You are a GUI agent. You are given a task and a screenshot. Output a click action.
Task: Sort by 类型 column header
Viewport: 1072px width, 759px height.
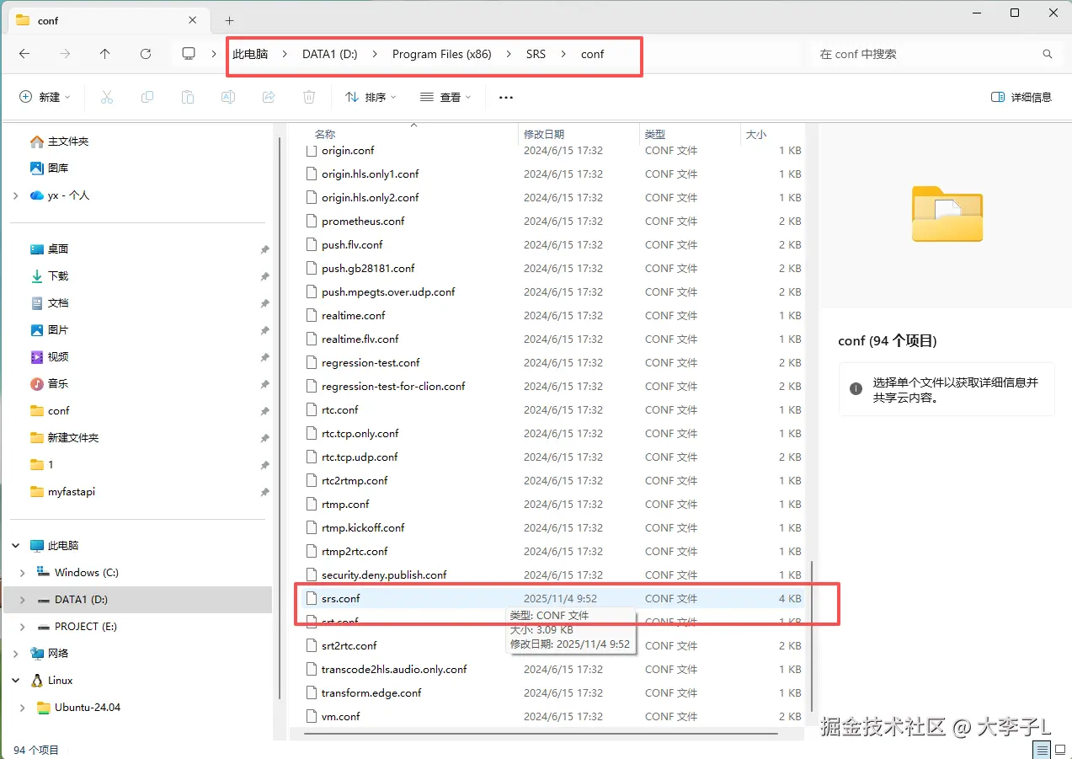click(655, 135)
